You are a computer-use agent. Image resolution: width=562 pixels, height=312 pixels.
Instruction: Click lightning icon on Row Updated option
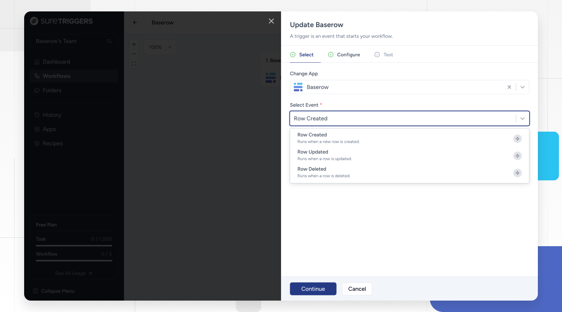click(518, 156)
